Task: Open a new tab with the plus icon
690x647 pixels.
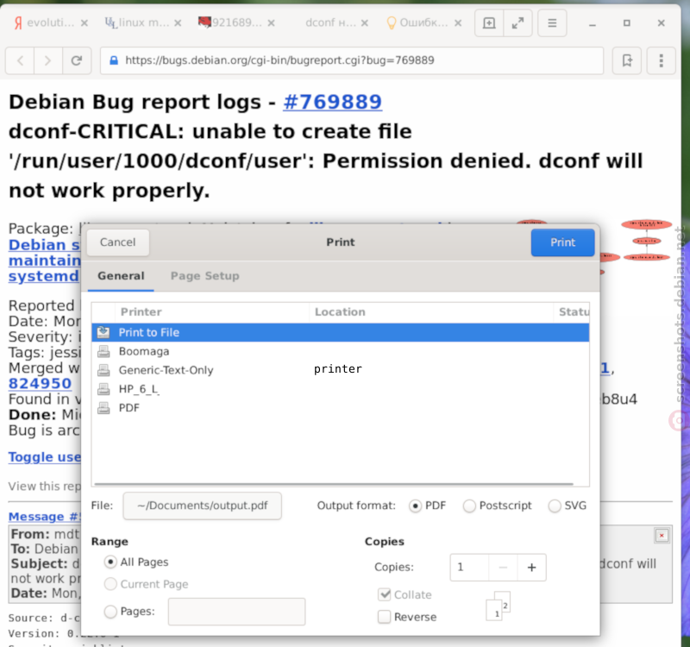Action: (x=489, y=23)
